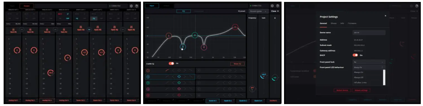
Task: Toggle EQ on Dante Out 2
Action: click(94, 19)
